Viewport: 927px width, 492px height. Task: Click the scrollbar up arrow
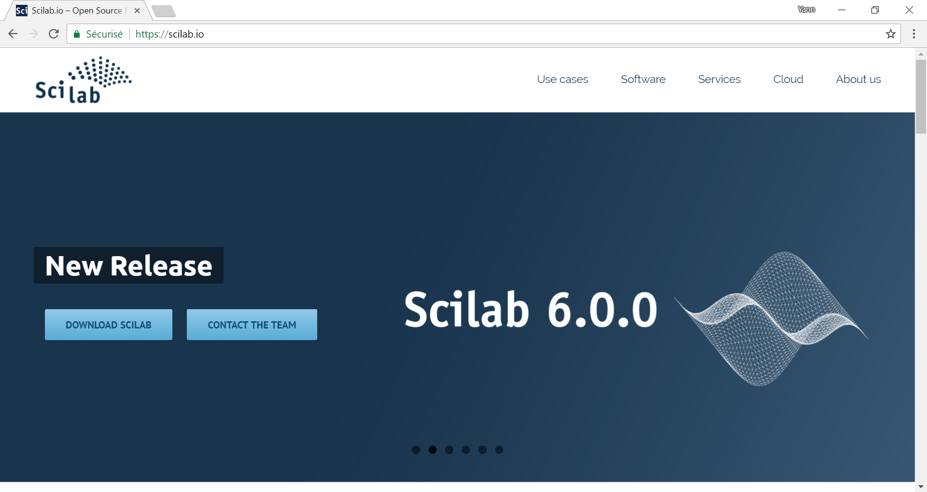[921, 54]
